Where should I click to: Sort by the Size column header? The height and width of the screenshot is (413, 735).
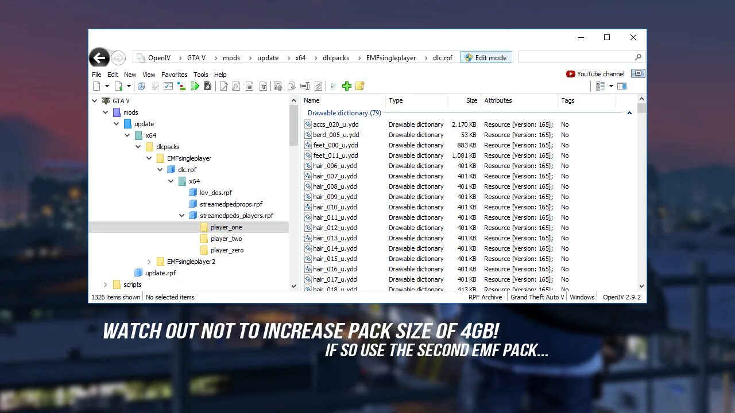click(464, 100)
